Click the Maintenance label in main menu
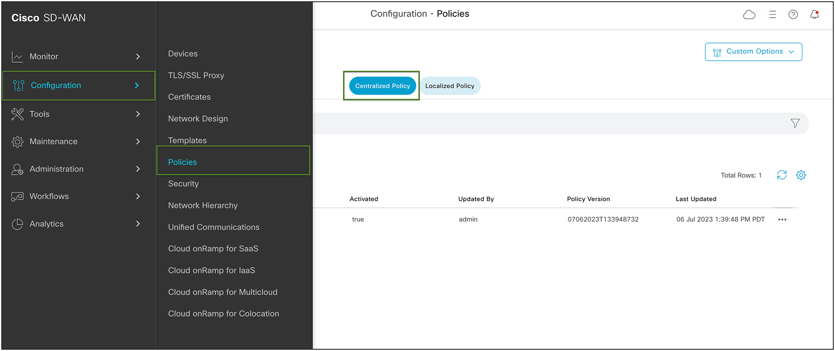The height and width of the screenshot is (351, 835). point(54,142)
